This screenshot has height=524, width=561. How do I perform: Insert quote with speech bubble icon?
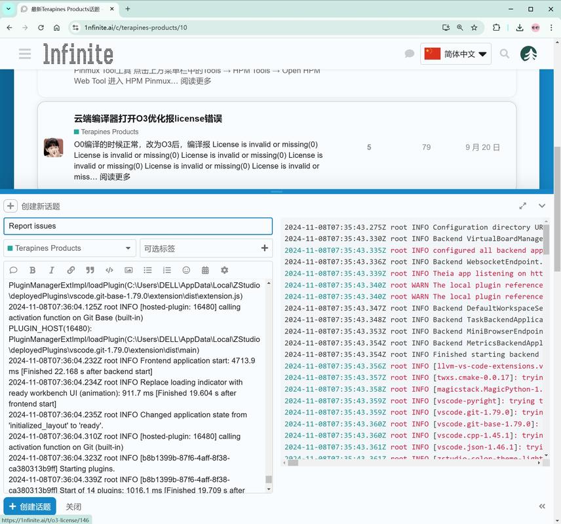tap(14, 270)
